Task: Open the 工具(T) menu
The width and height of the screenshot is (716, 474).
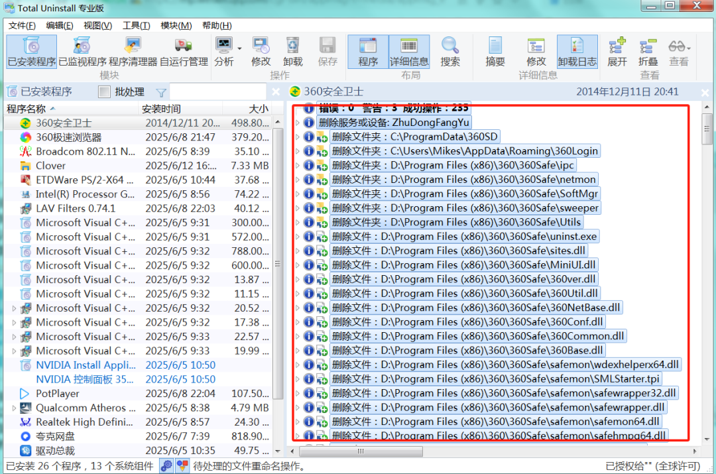Action: (x=136, y=26)
